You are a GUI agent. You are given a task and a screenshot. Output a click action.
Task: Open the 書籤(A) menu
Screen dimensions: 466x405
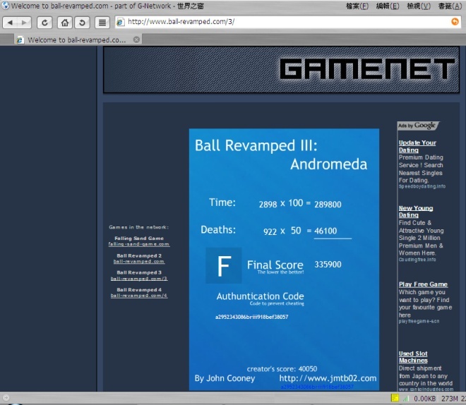point(450,6)
